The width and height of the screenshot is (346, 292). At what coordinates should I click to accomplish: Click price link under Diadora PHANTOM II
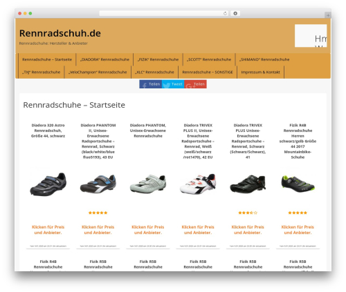tap(98, 230)
